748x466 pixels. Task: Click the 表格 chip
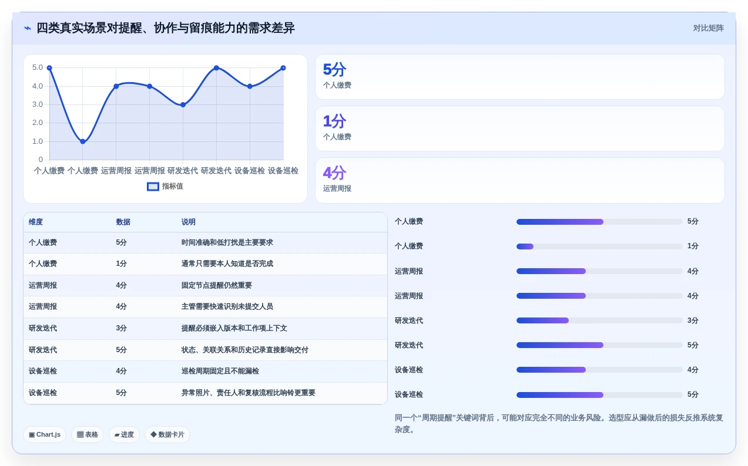[x=88, y=434]
